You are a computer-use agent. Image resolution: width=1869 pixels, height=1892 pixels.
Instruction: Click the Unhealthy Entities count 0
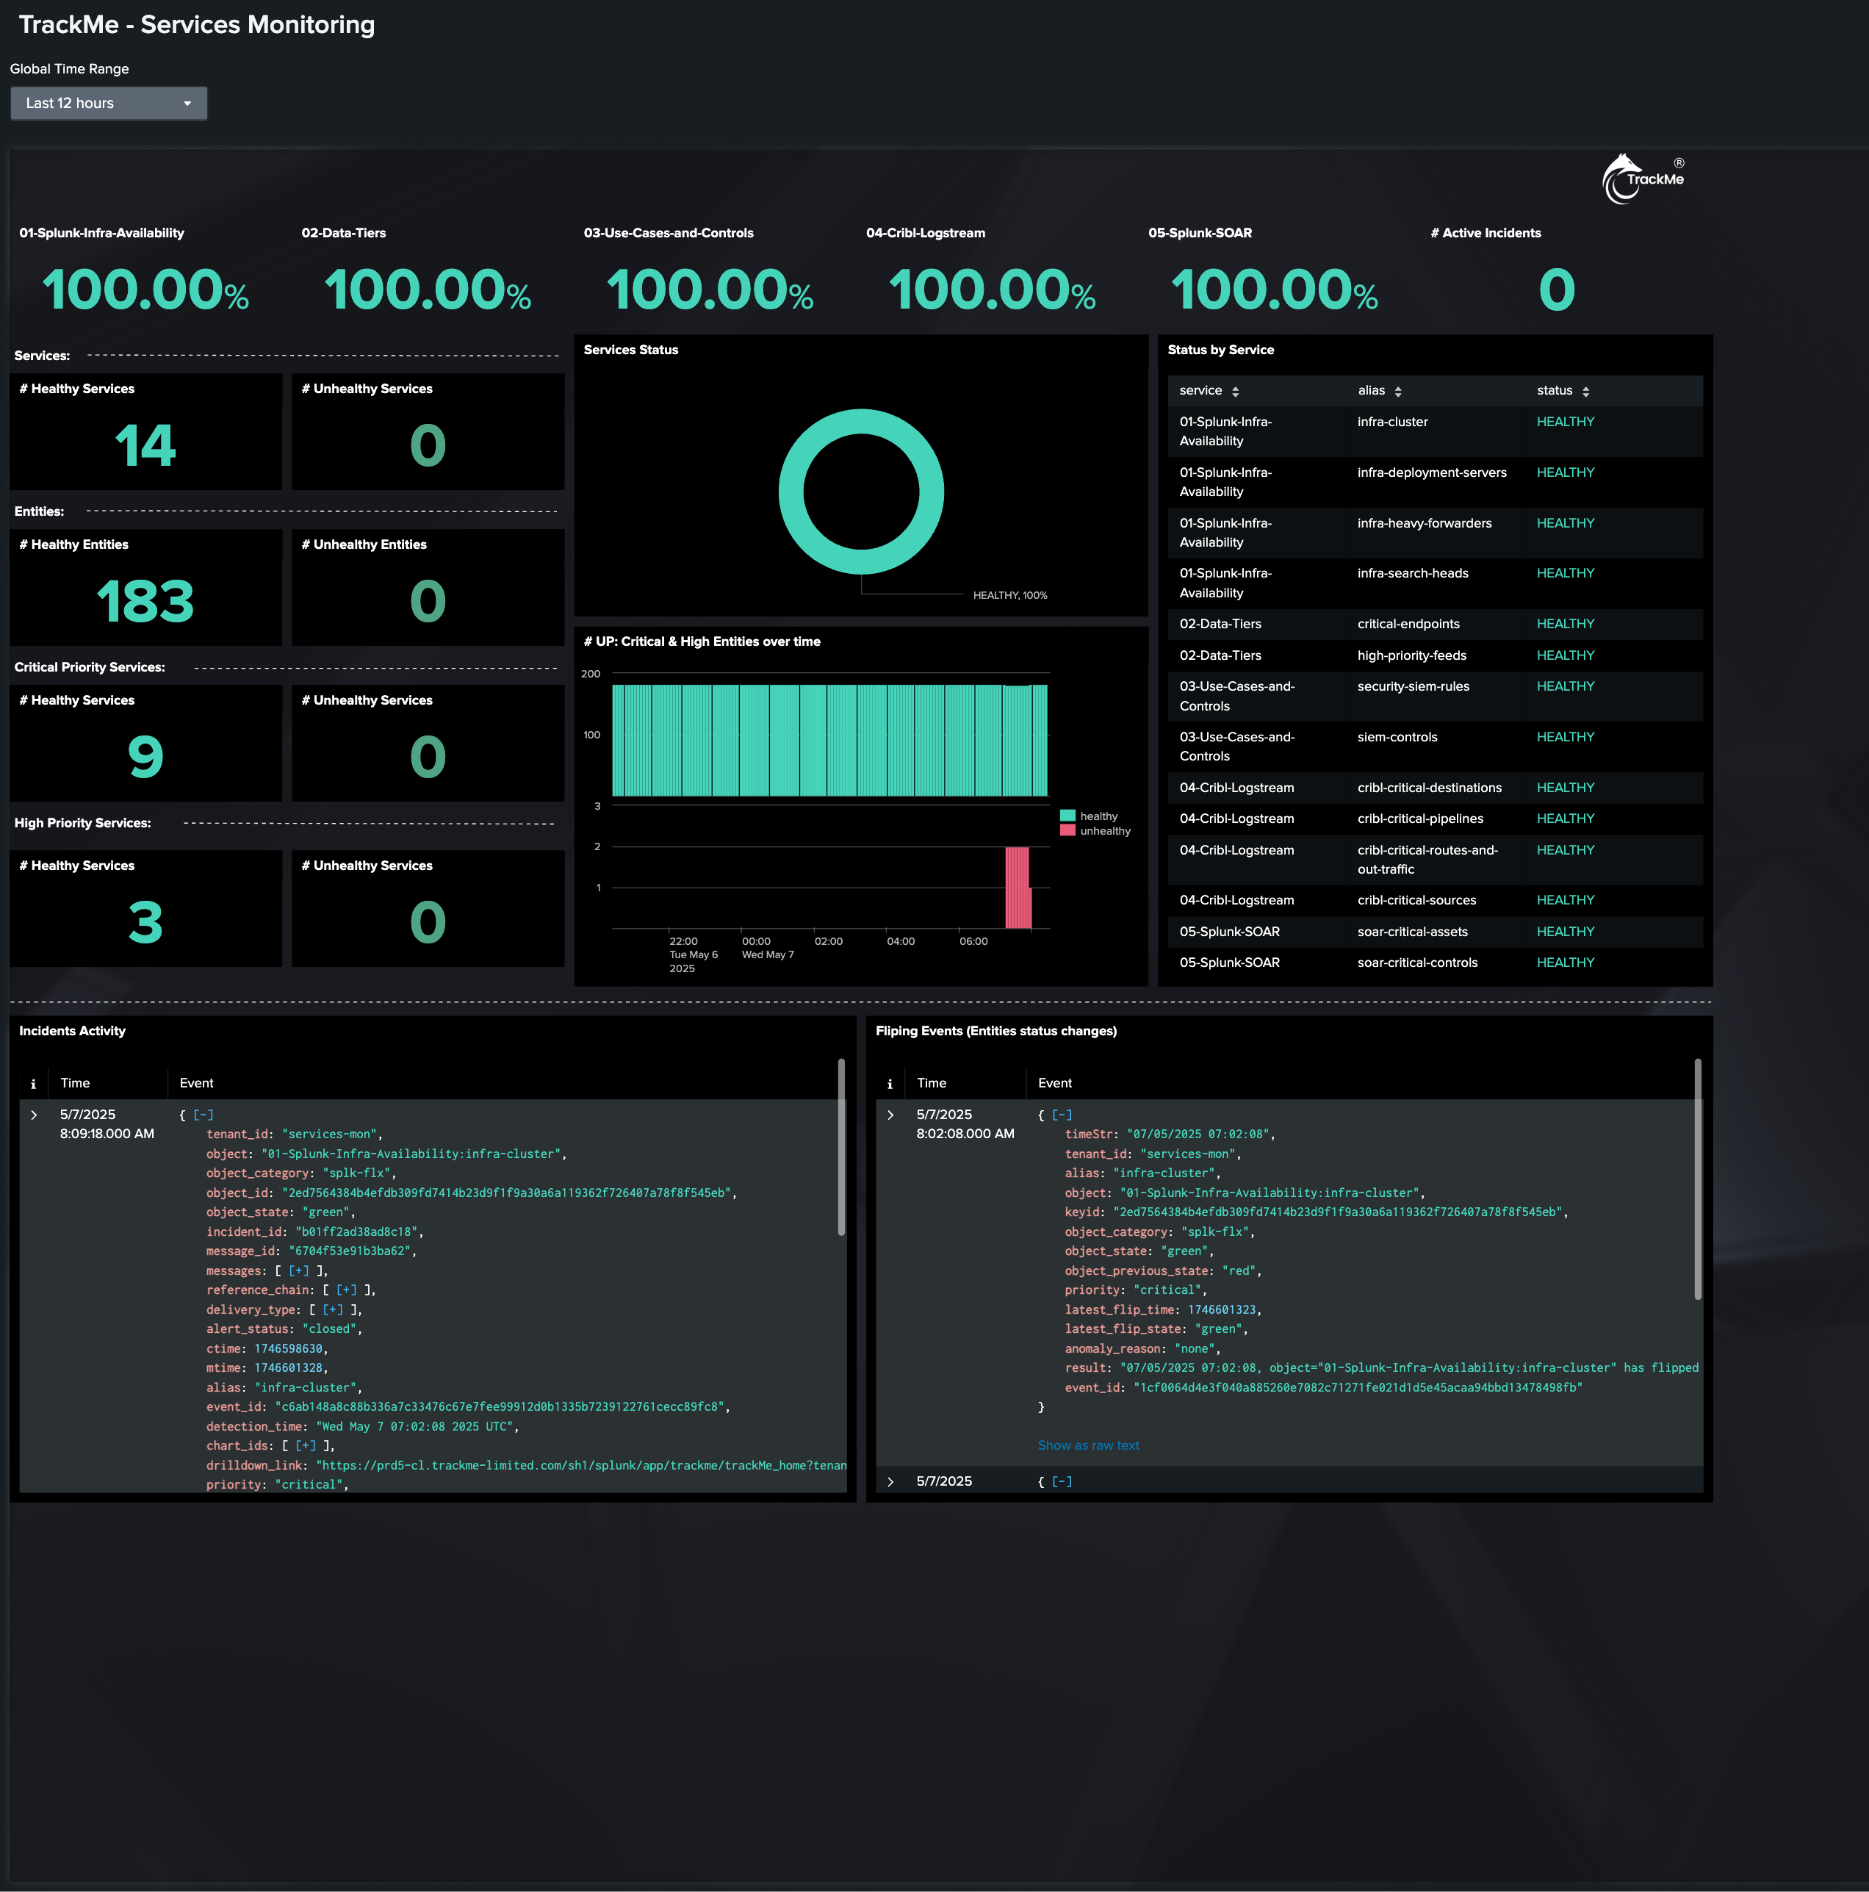[x=428, y=601]
